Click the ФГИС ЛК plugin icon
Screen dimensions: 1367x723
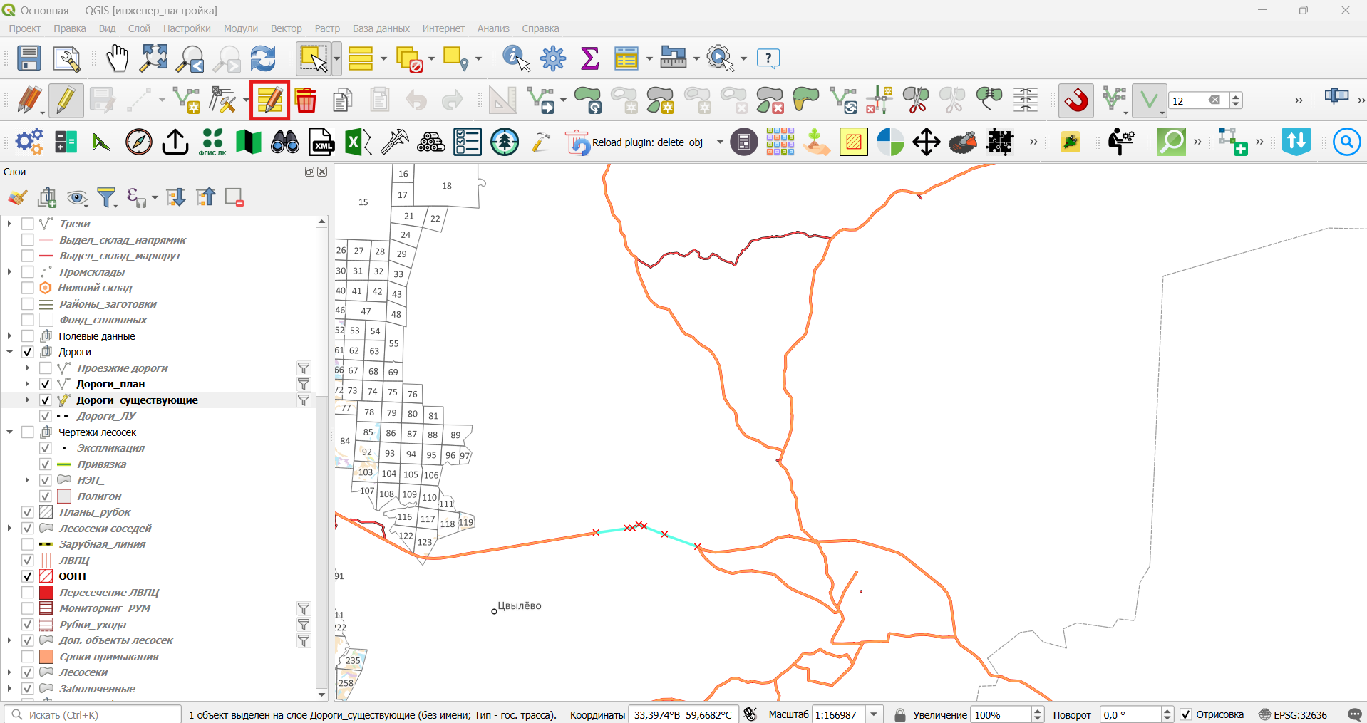click(212, 142)
